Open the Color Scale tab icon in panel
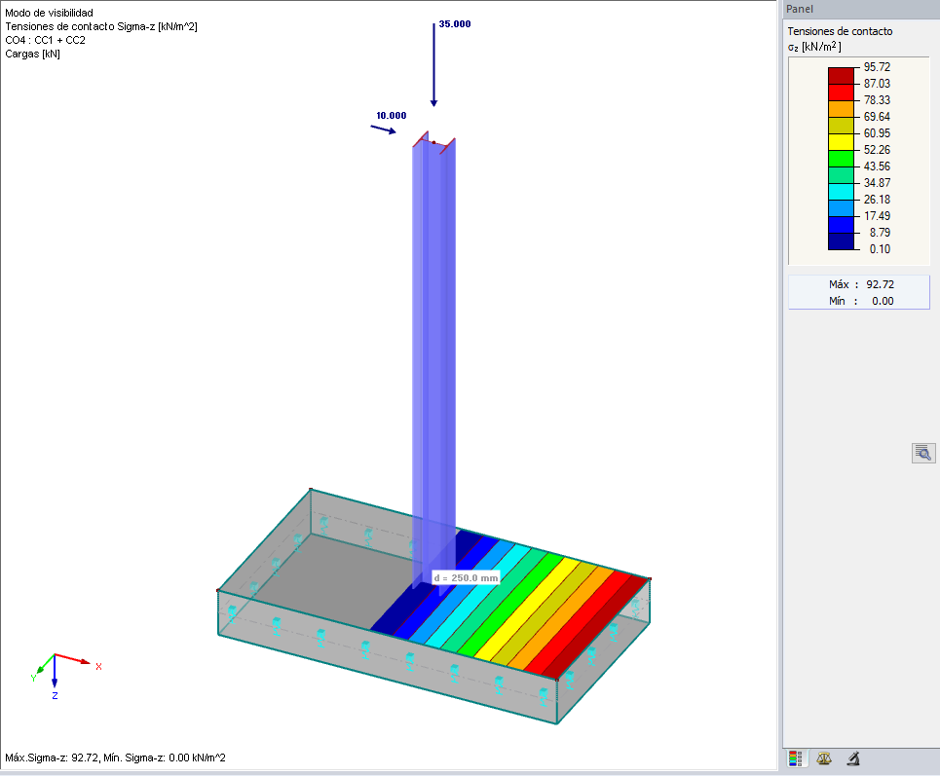The image size is (940, 776). click(796, 758)
